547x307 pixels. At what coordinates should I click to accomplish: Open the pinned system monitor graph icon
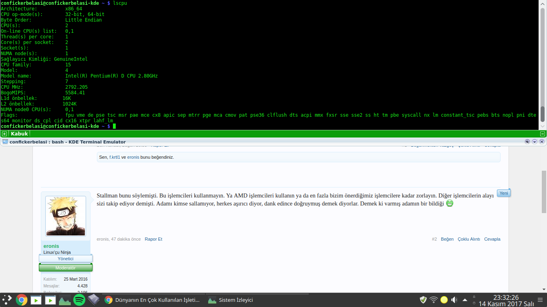pyautogui.click(x=64, y=300)
